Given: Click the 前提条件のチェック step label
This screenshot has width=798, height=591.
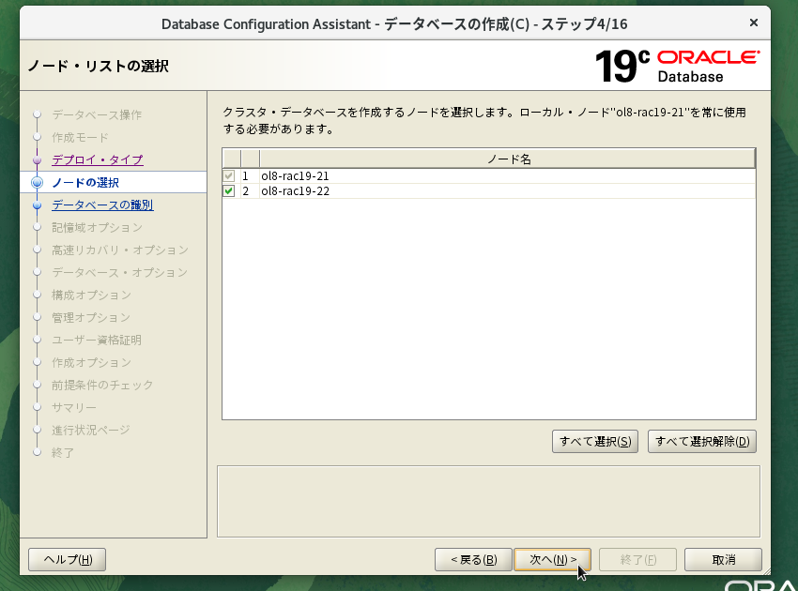Looking at the screenshot, I should point(102,385).
